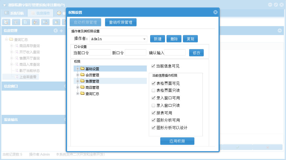Screen dimensions: 286x160
Task: Click the icon beside 开厅收入查询 in sidebar
Action: tap(16, 52)
